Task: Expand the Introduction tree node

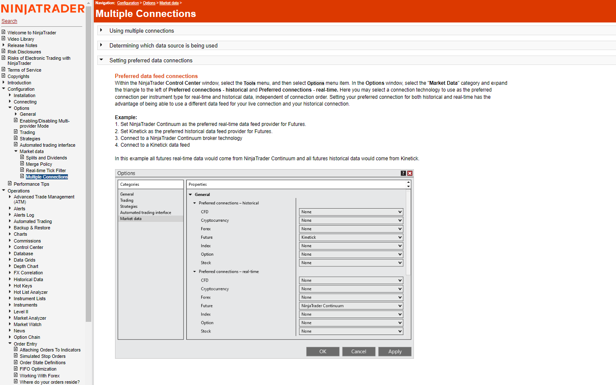Action: click(3, 82)
